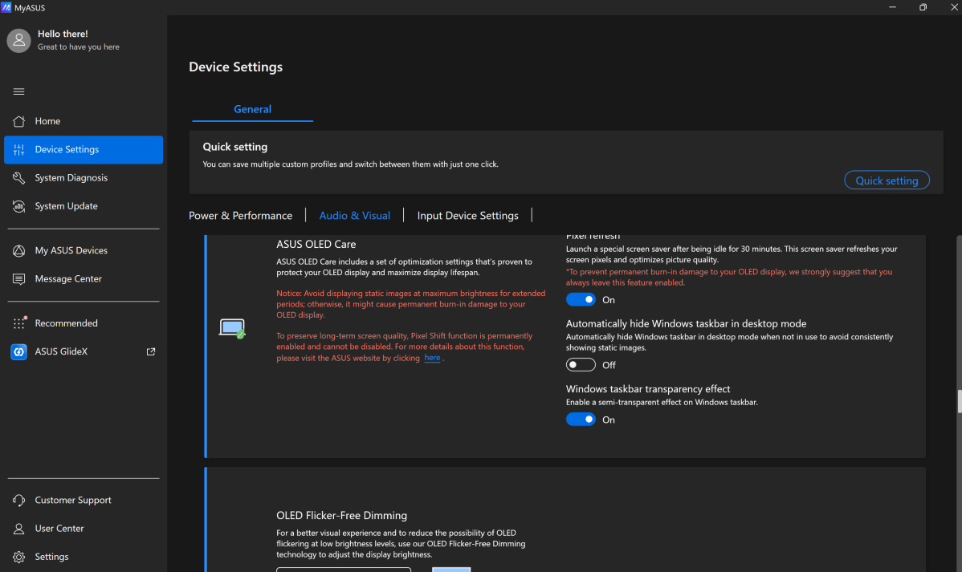Click the User Center person icon

point(19,529)
